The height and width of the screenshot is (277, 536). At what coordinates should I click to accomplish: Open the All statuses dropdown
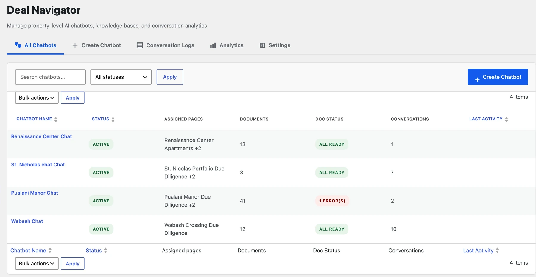click(121, 77)
